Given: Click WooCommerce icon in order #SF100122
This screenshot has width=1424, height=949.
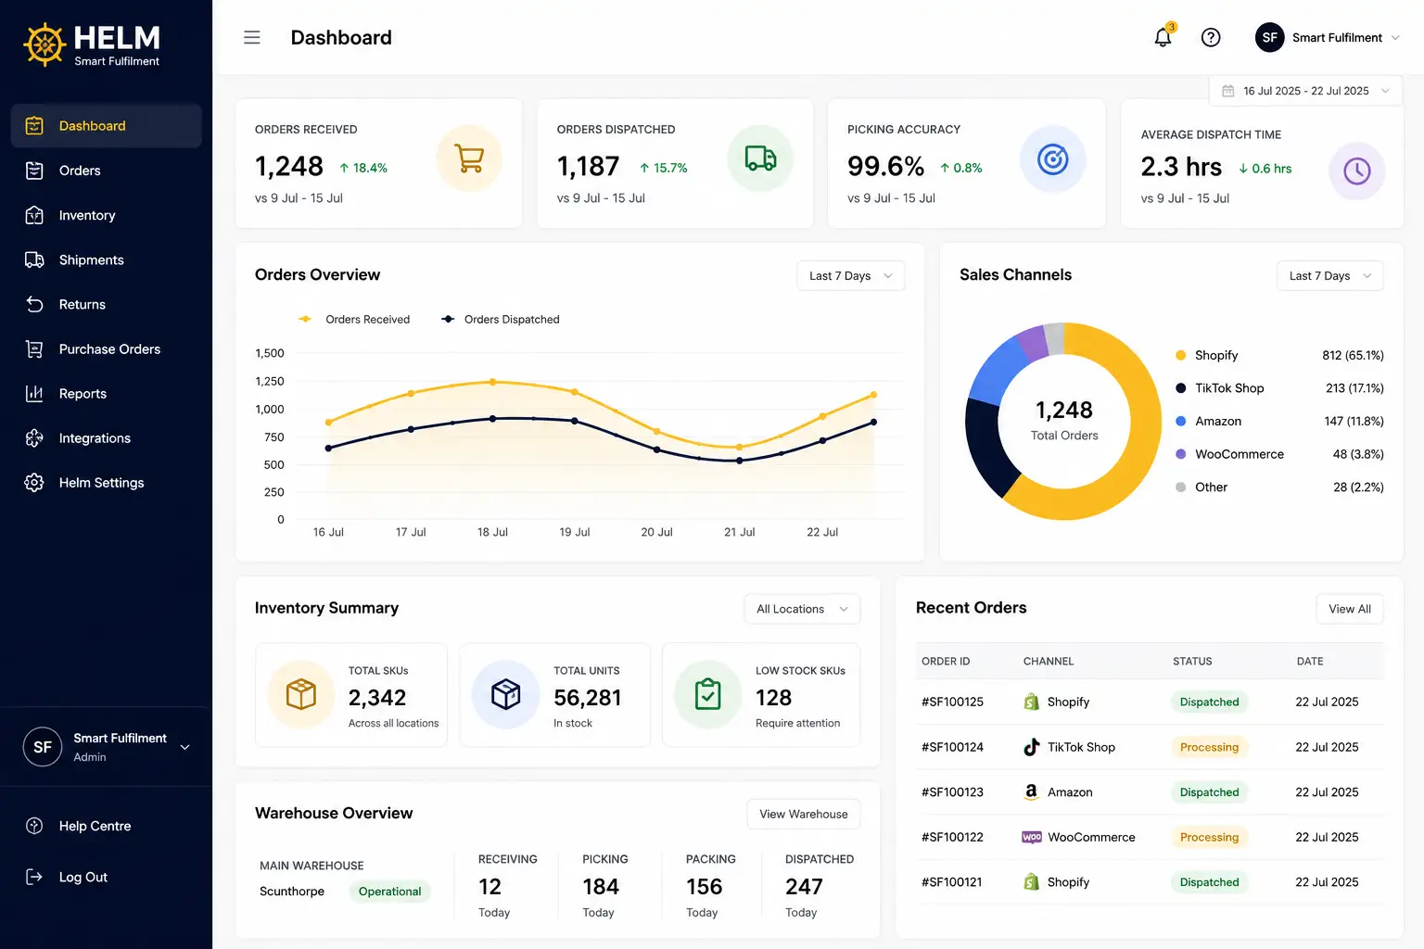Looking at the screenshot, I should click(1031, 837).
